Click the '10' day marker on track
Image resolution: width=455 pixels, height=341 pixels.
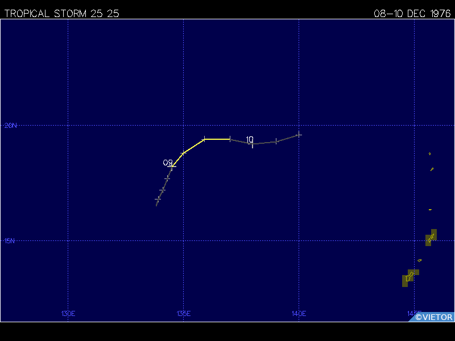[x=250, y=139]
